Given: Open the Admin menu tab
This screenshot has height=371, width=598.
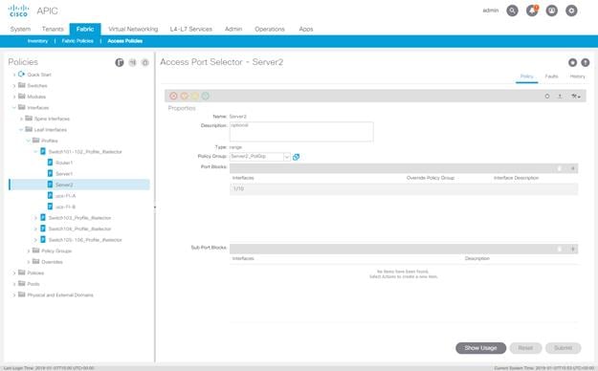Looking at the screenshot, I should [x=233, y=29].
